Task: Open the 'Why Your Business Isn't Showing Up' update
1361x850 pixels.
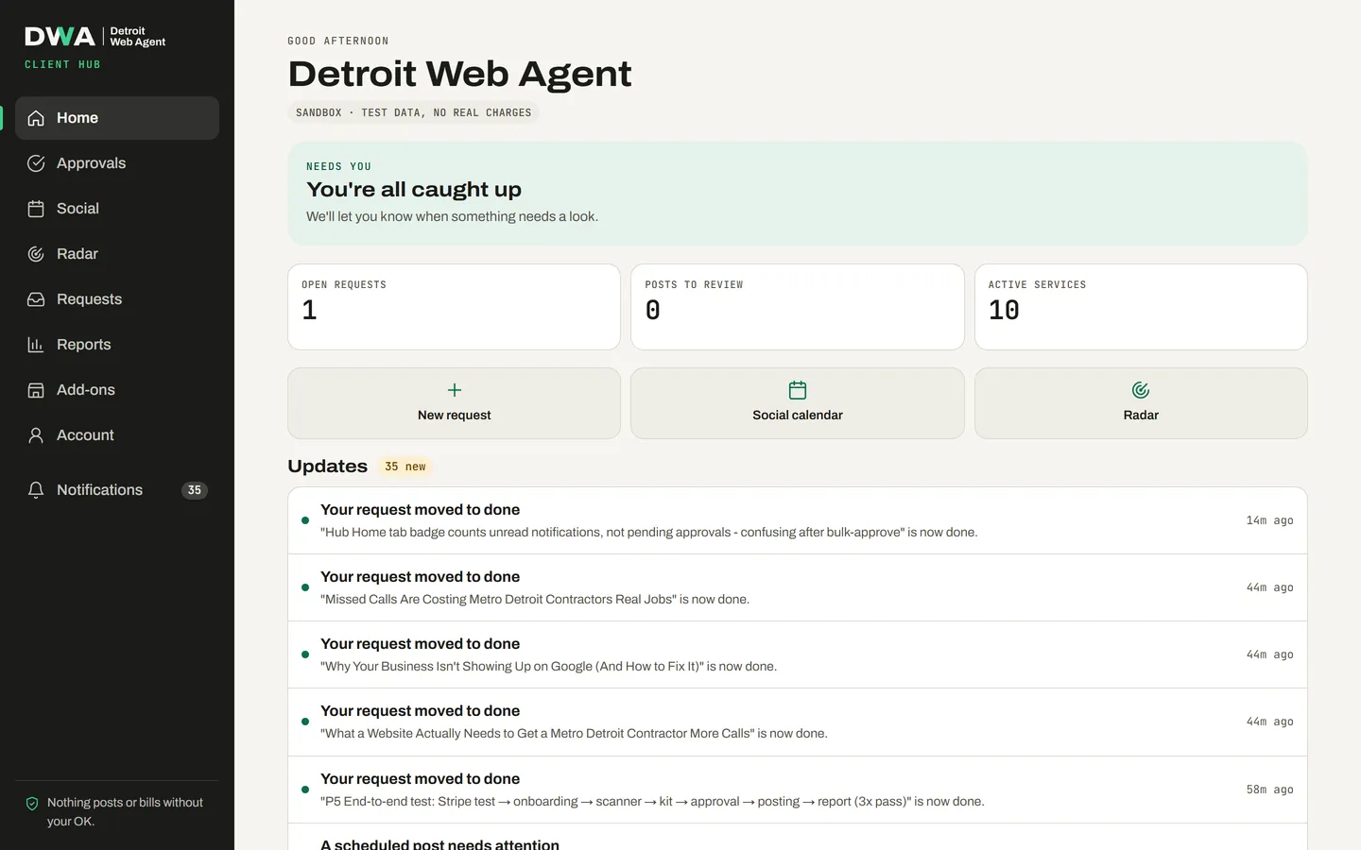Action: [798, 654]
